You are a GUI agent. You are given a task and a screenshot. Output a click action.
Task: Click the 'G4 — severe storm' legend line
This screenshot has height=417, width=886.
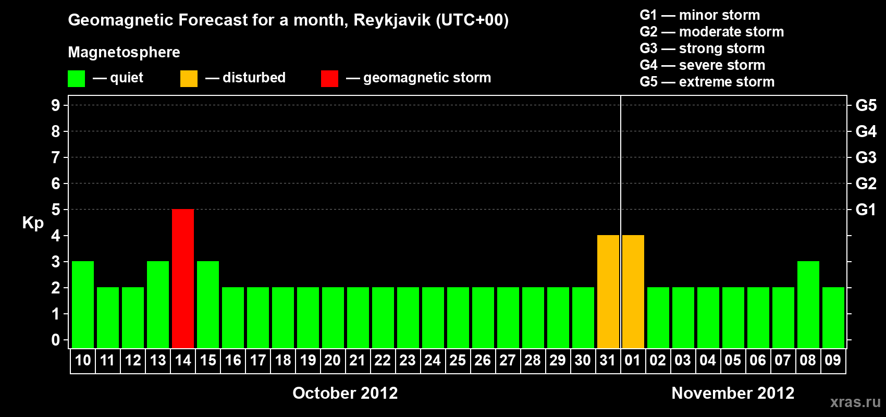click(x=703, y=65)
